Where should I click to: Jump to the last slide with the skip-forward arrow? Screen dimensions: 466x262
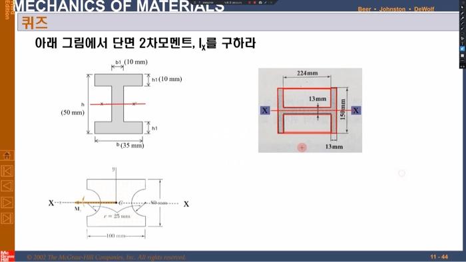pyautogui.click(x=7, y=218)
